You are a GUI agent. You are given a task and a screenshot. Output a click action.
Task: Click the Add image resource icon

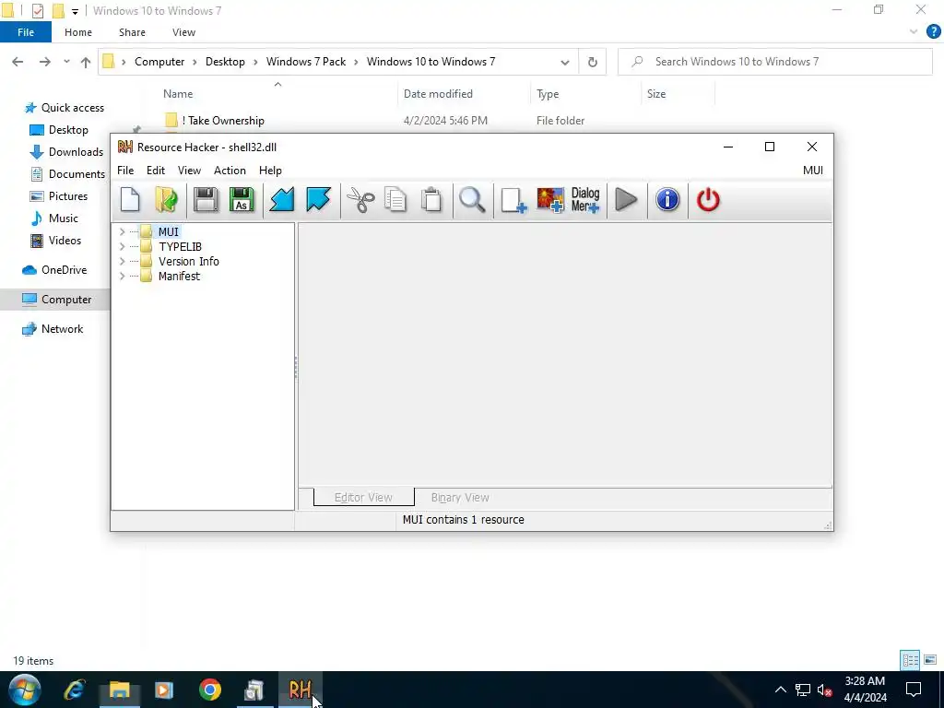tap(550, 200)
